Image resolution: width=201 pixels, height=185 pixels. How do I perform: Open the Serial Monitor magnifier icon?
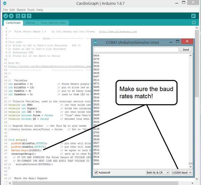pyautogui.click(x=193, y=16)
